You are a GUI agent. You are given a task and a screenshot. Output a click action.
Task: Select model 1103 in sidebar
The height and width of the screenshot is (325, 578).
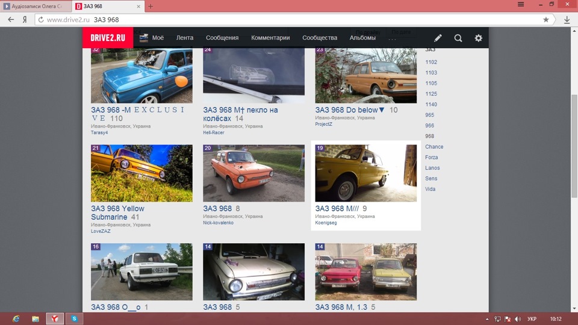click(x=431, y=73)
